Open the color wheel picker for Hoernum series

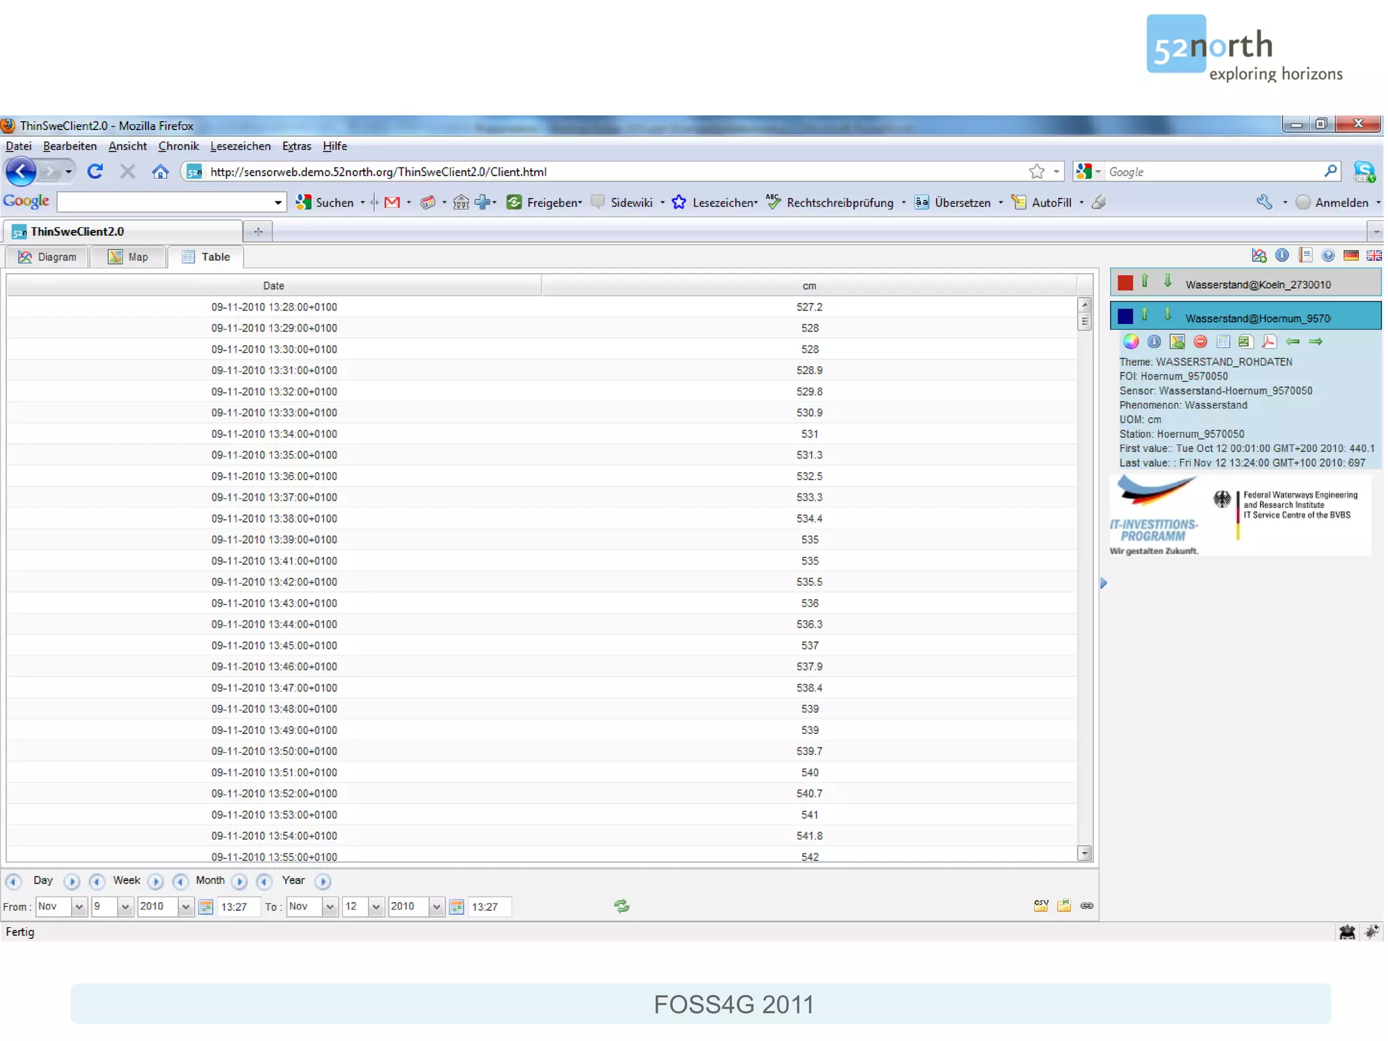[x=1130, y=342]
